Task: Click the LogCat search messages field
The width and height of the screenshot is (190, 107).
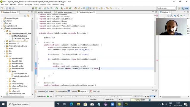Action: pos(94,97)
